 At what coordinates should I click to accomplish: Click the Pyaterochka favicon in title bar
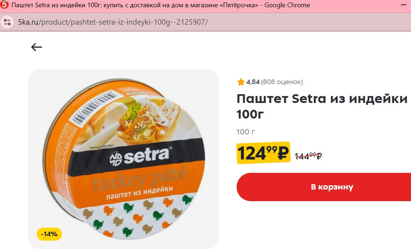pos(4,5)
